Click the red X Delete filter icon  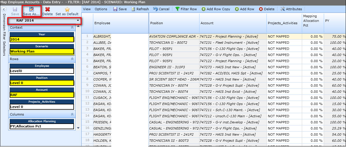(47, 9)
